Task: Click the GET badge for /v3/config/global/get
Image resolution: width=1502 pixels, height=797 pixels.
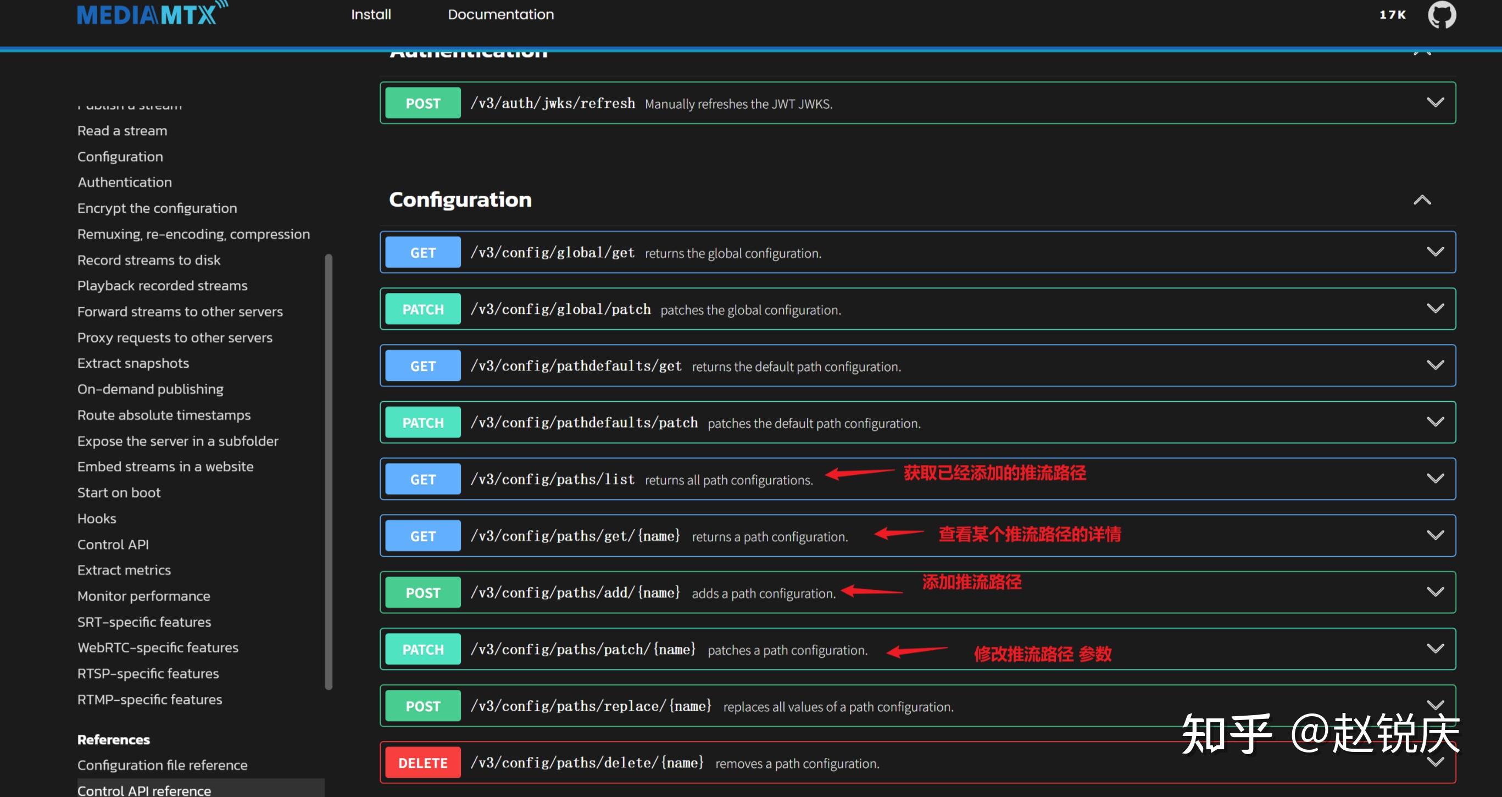Action: pyautogui.click(x=422, y=252)
